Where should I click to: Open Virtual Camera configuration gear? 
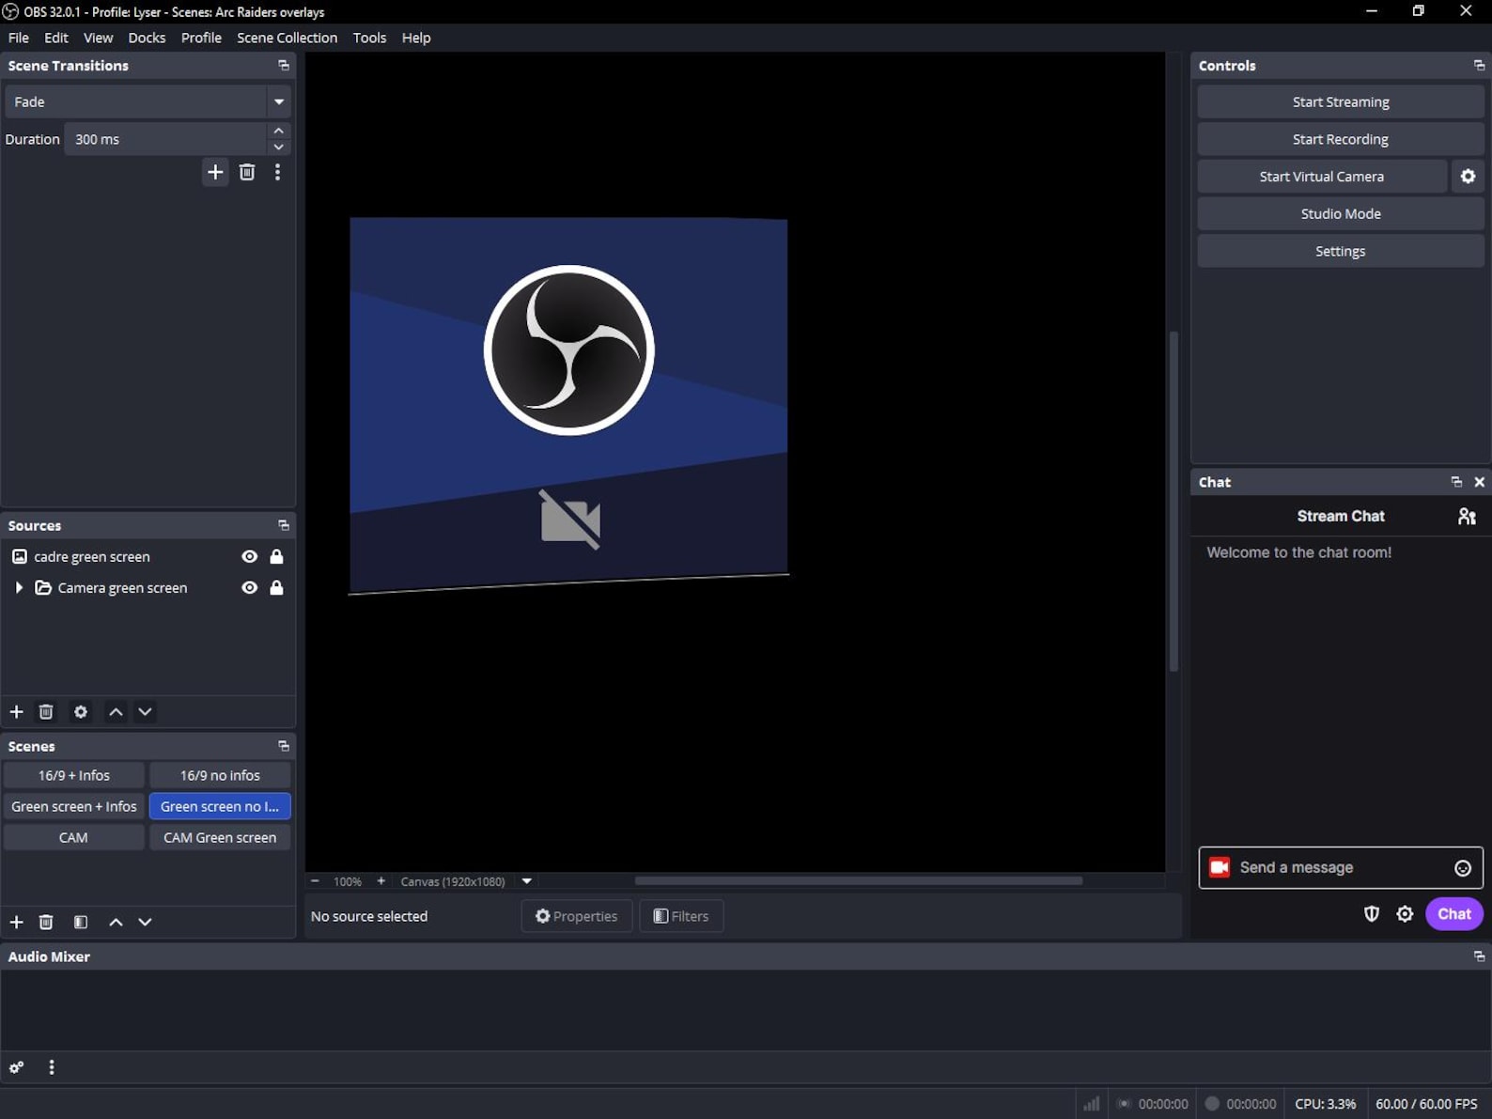tap(1468, 176)
